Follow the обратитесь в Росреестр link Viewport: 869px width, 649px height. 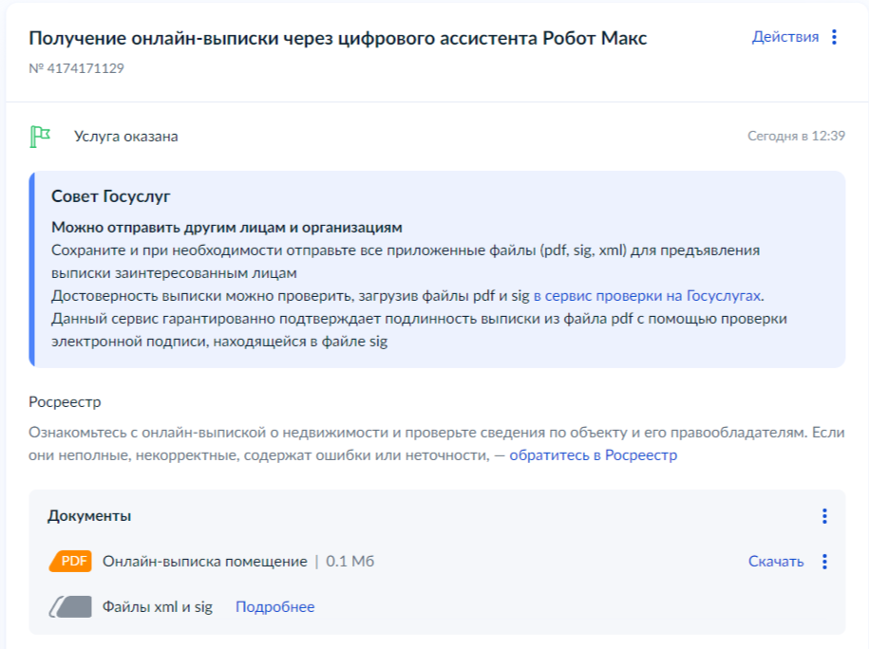[593, 455]
